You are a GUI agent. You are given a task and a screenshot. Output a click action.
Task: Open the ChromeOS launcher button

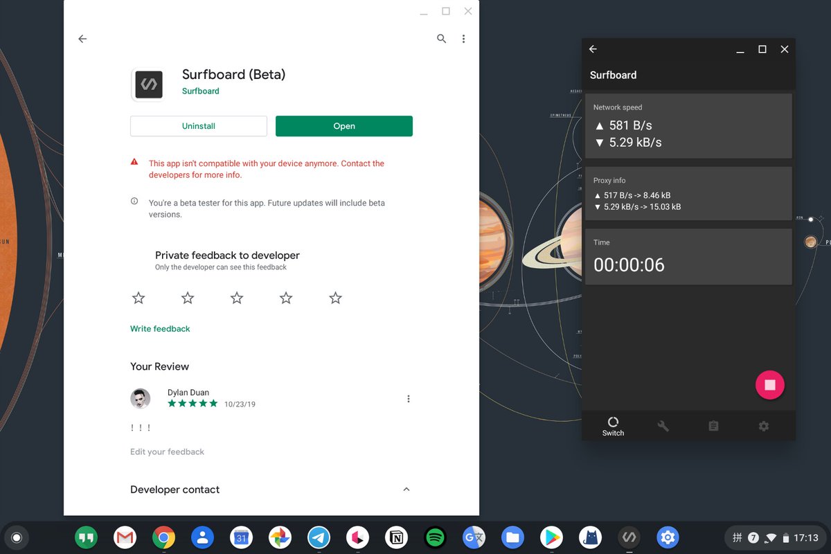click(17, 537)
